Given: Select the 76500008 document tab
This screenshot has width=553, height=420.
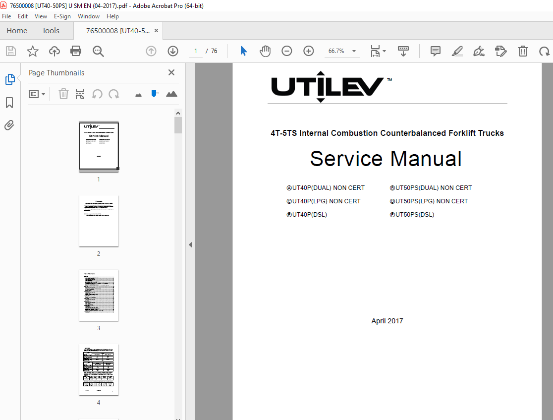Looking at the screenshot, I should [x=118, y=31].
